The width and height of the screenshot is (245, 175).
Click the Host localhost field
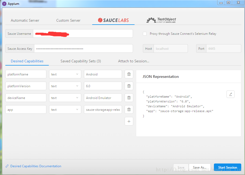click(171, 48)
